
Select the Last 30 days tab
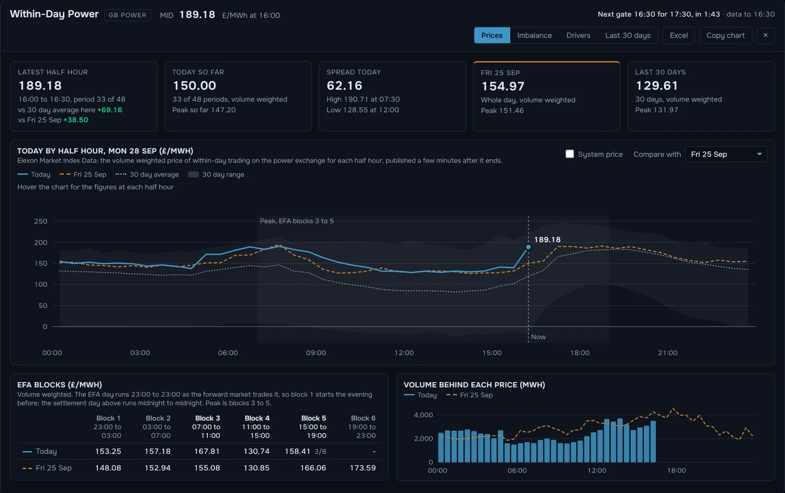pyautogui.click(x=628, y=35)
